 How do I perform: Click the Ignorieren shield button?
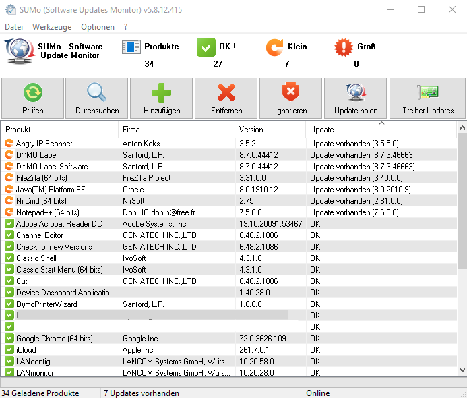(x=290, y=98)
